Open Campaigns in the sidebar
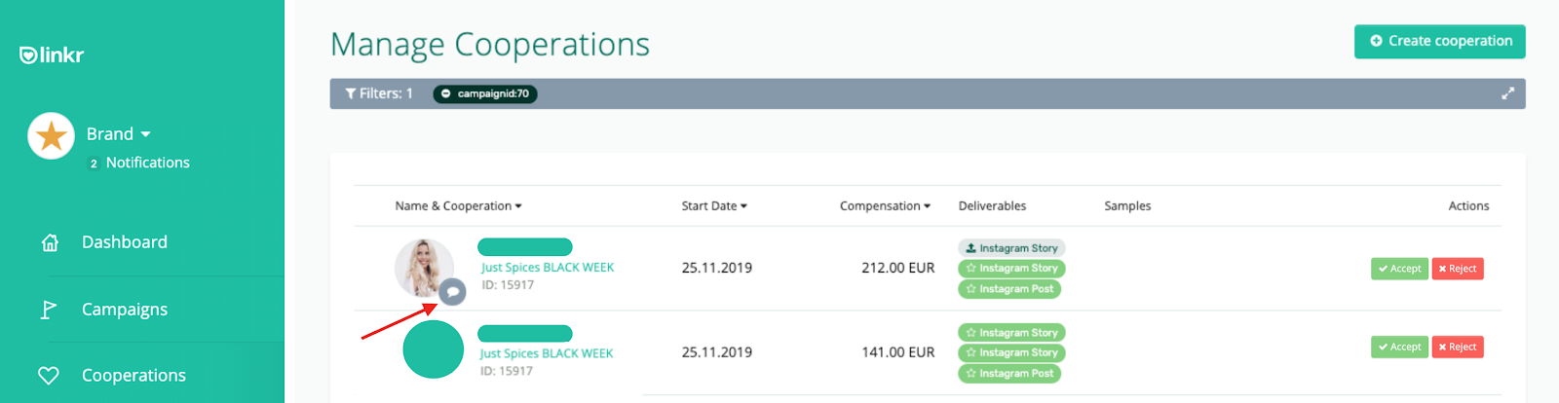 pyautogui.click(x=125, y=310)
